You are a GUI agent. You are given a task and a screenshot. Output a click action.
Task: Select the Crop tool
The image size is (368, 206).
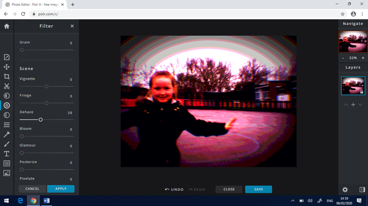tap(7, 77)
